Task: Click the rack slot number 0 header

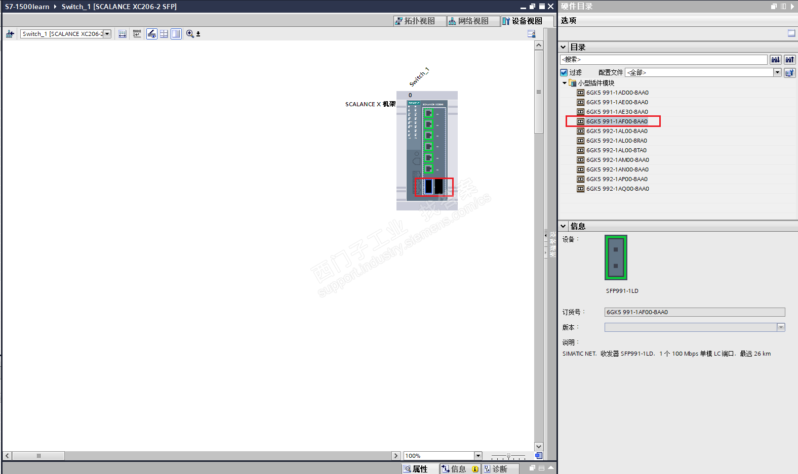Action: click(410, 95)
